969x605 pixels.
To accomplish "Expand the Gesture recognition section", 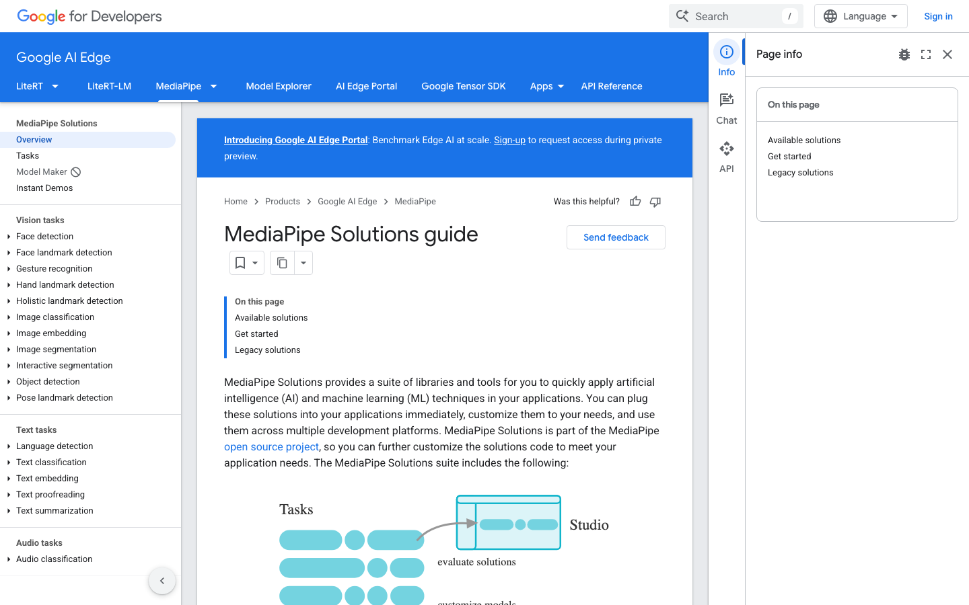I will click(x=9, y=269).
